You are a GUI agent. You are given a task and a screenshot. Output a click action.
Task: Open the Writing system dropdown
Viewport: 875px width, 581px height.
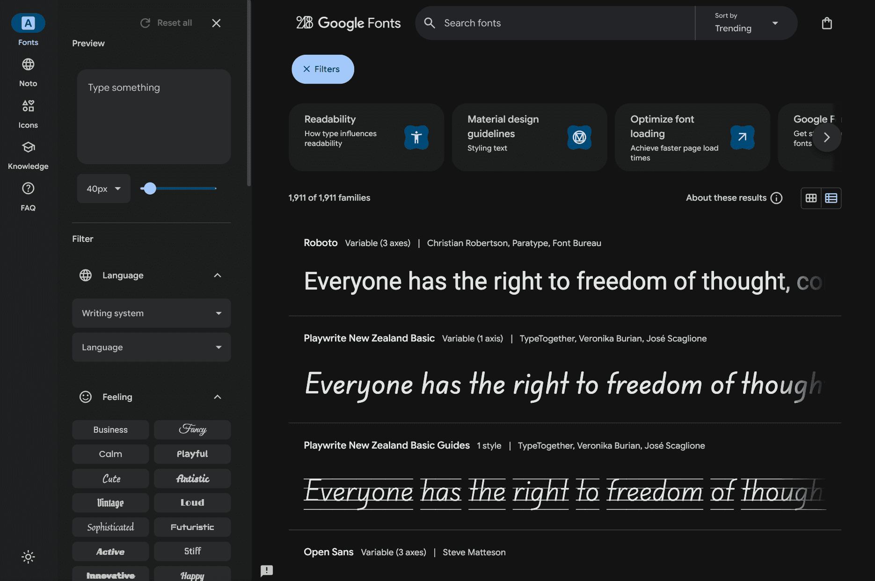point(152,313)
